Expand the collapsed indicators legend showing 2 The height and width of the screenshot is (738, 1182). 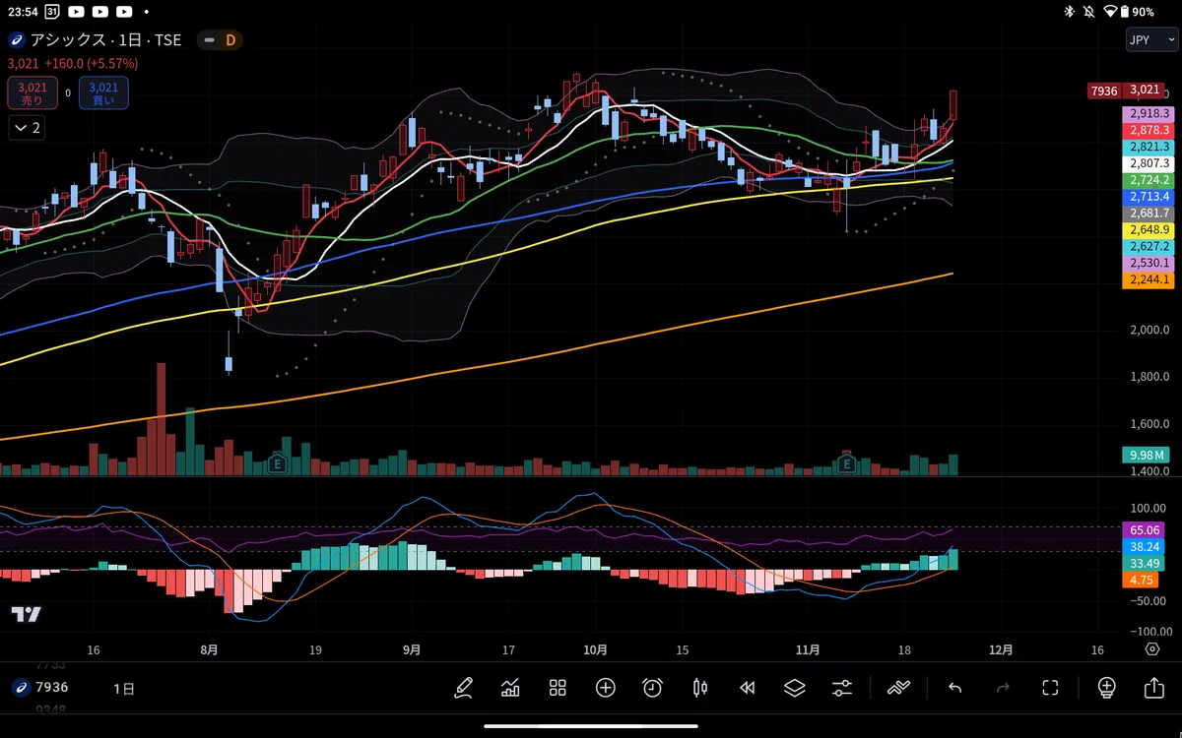[27, 127]
